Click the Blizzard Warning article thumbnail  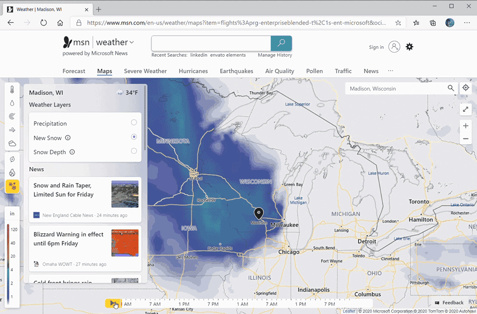(x=125, y=243)
